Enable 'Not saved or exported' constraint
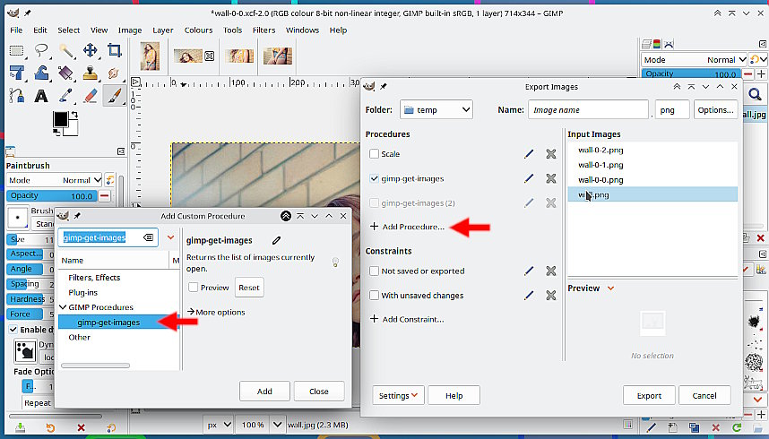 click(x=375, y=271)
